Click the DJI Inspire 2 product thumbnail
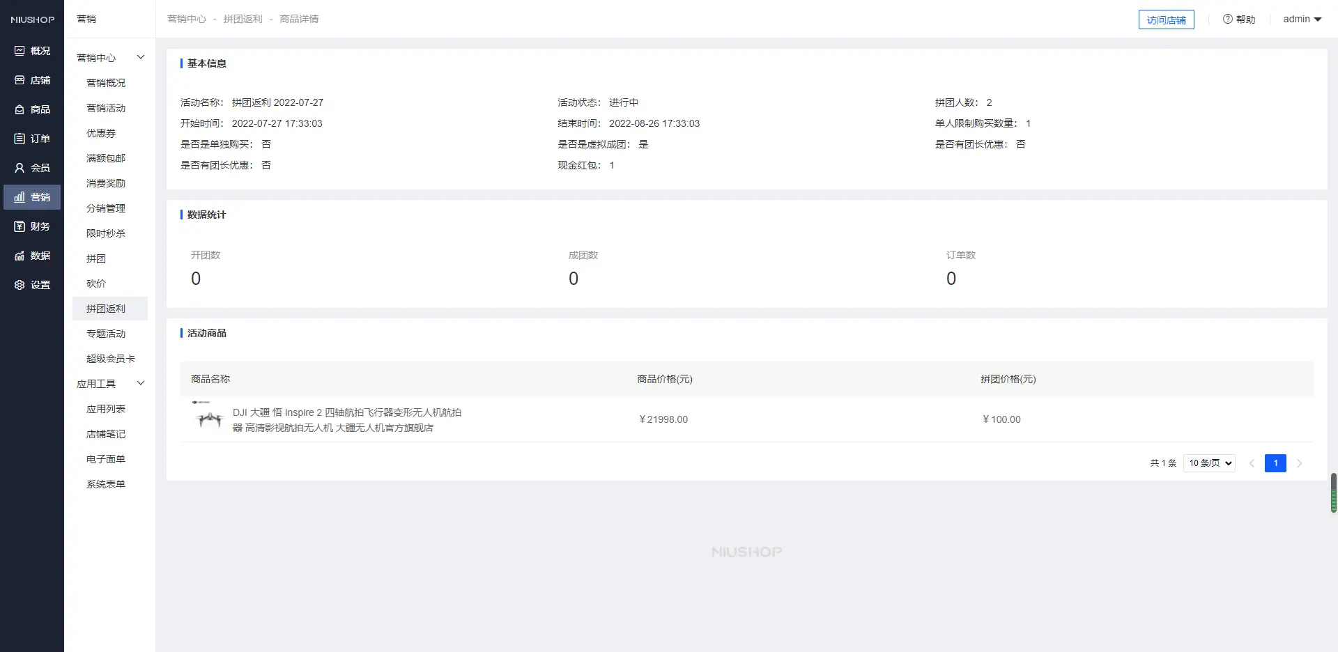Viewport: 1338px width, 652px height. coord(209,419)
